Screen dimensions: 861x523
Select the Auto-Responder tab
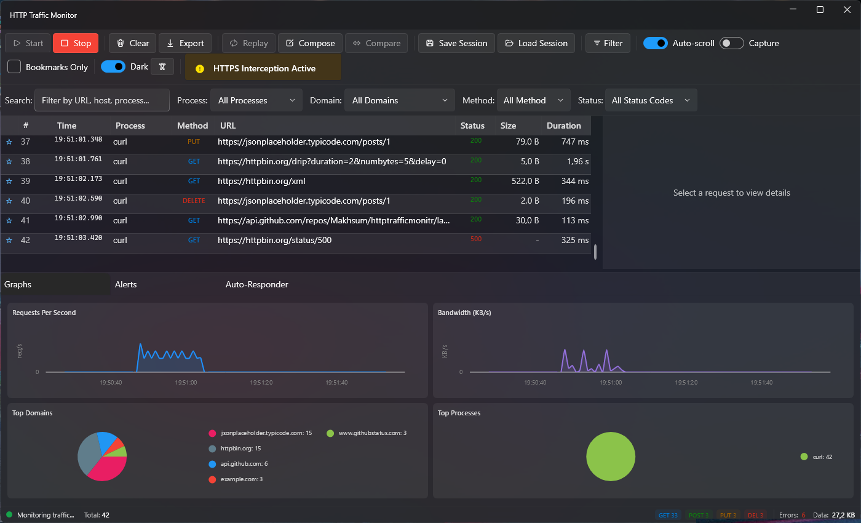pyautogui.click(x=277, y=284)
